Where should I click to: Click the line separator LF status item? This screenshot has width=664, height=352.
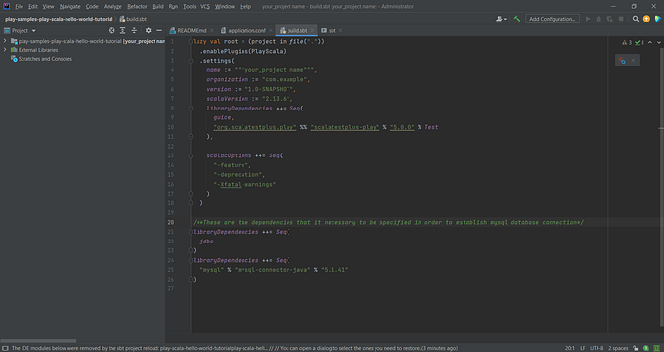click(x=583, y=348)
